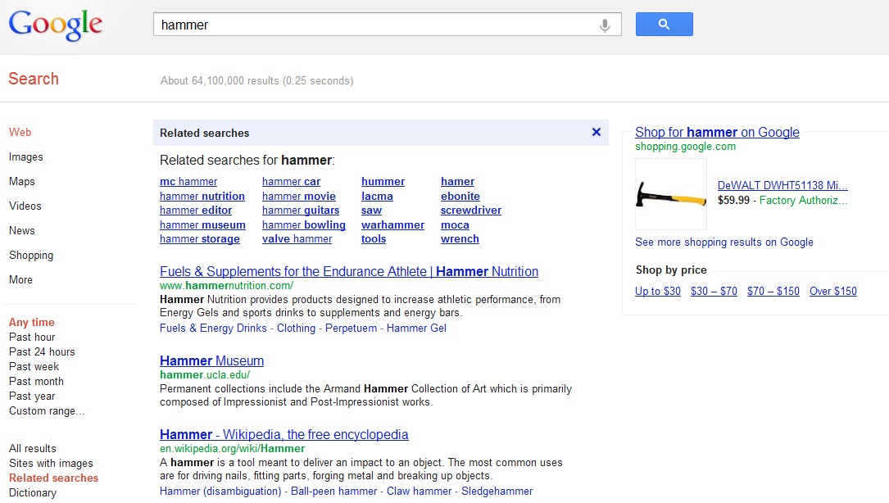
Task: Click inside the hammer search field
Action: (x=374, y=25)
